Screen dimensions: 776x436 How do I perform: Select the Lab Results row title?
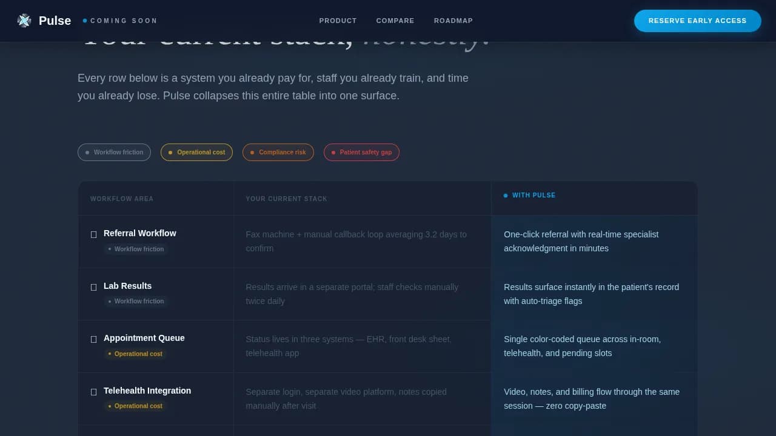coord(128,286)
